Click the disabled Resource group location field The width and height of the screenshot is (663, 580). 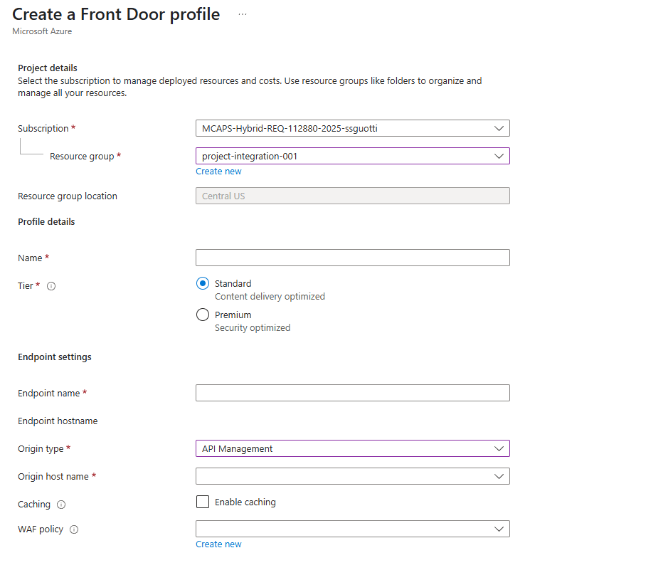(353, 196)
